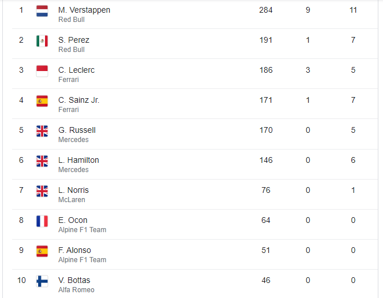Click the Alfa Romeo team label
The image size is (383, 298).
point(76,290)
